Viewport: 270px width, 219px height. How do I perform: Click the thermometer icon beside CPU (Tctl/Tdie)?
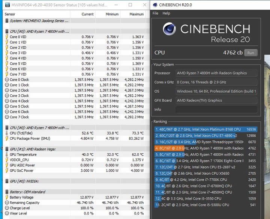pos(7,133)
